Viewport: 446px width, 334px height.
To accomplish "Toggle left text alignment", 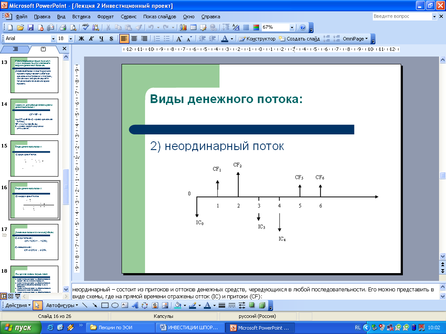I will point(124,39).
